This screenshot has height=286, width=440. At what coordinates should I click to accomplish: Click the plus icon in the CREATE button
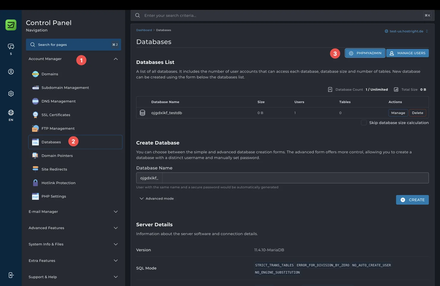[403, 200]
